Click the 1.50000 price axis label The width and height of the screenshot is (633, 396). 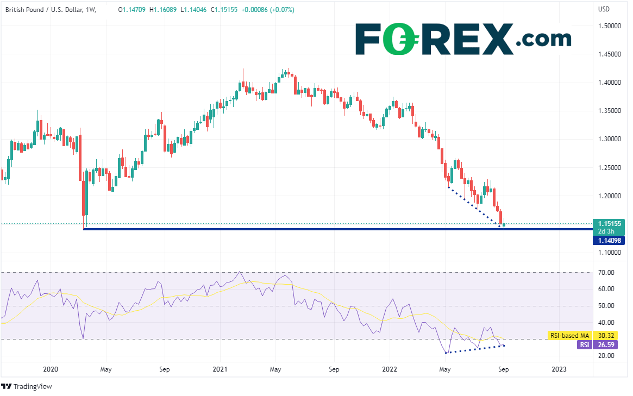[x=610, y=26]
